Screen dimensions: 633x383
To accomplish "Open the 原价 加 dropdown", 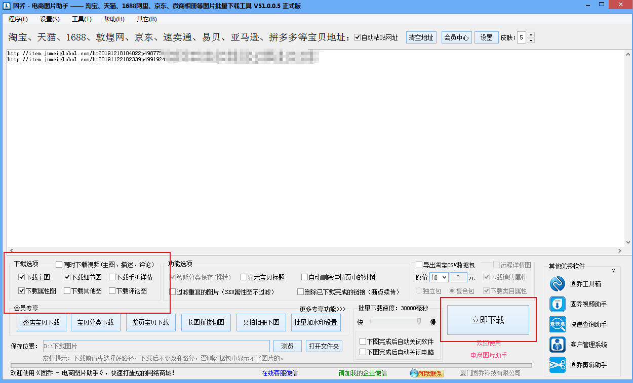I will coord(439,277).
